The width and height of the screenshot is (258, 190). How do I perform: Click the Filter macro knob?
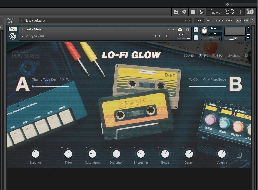tap(68, 154)
